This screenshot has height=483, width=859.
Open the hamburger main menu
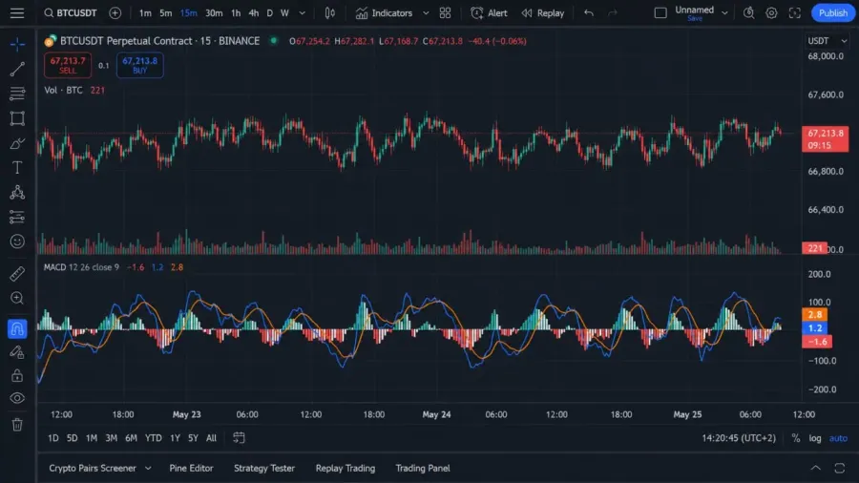pos(17,12)
